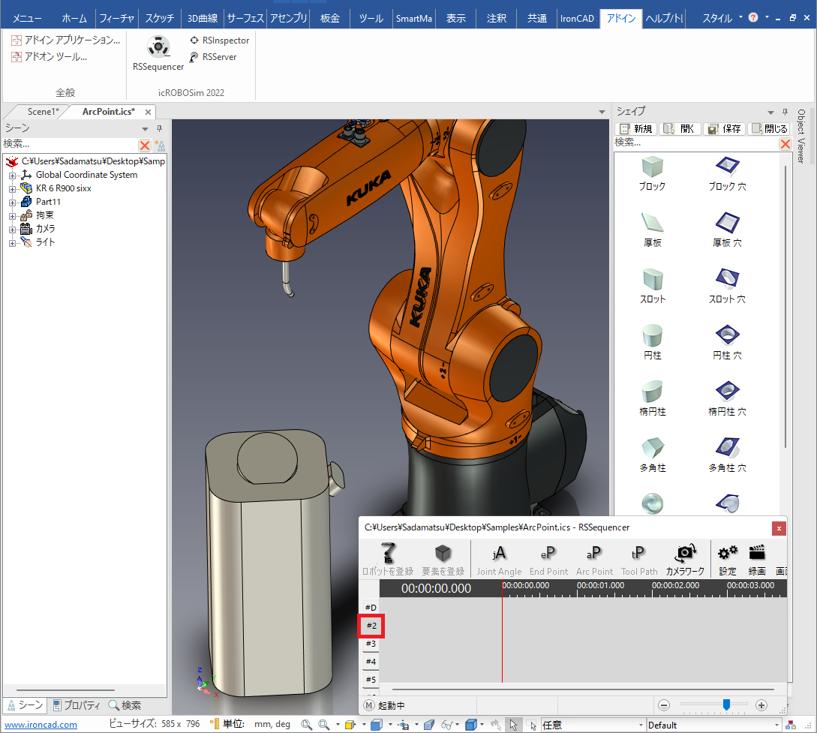The width and height of the screenshot is (817, 733).
Task: Open the www.ironcad.com link
Action: [x=41, y=725]
